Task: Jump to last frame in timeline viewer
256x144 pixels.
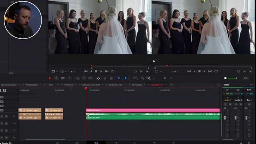Action: (210, 71)
